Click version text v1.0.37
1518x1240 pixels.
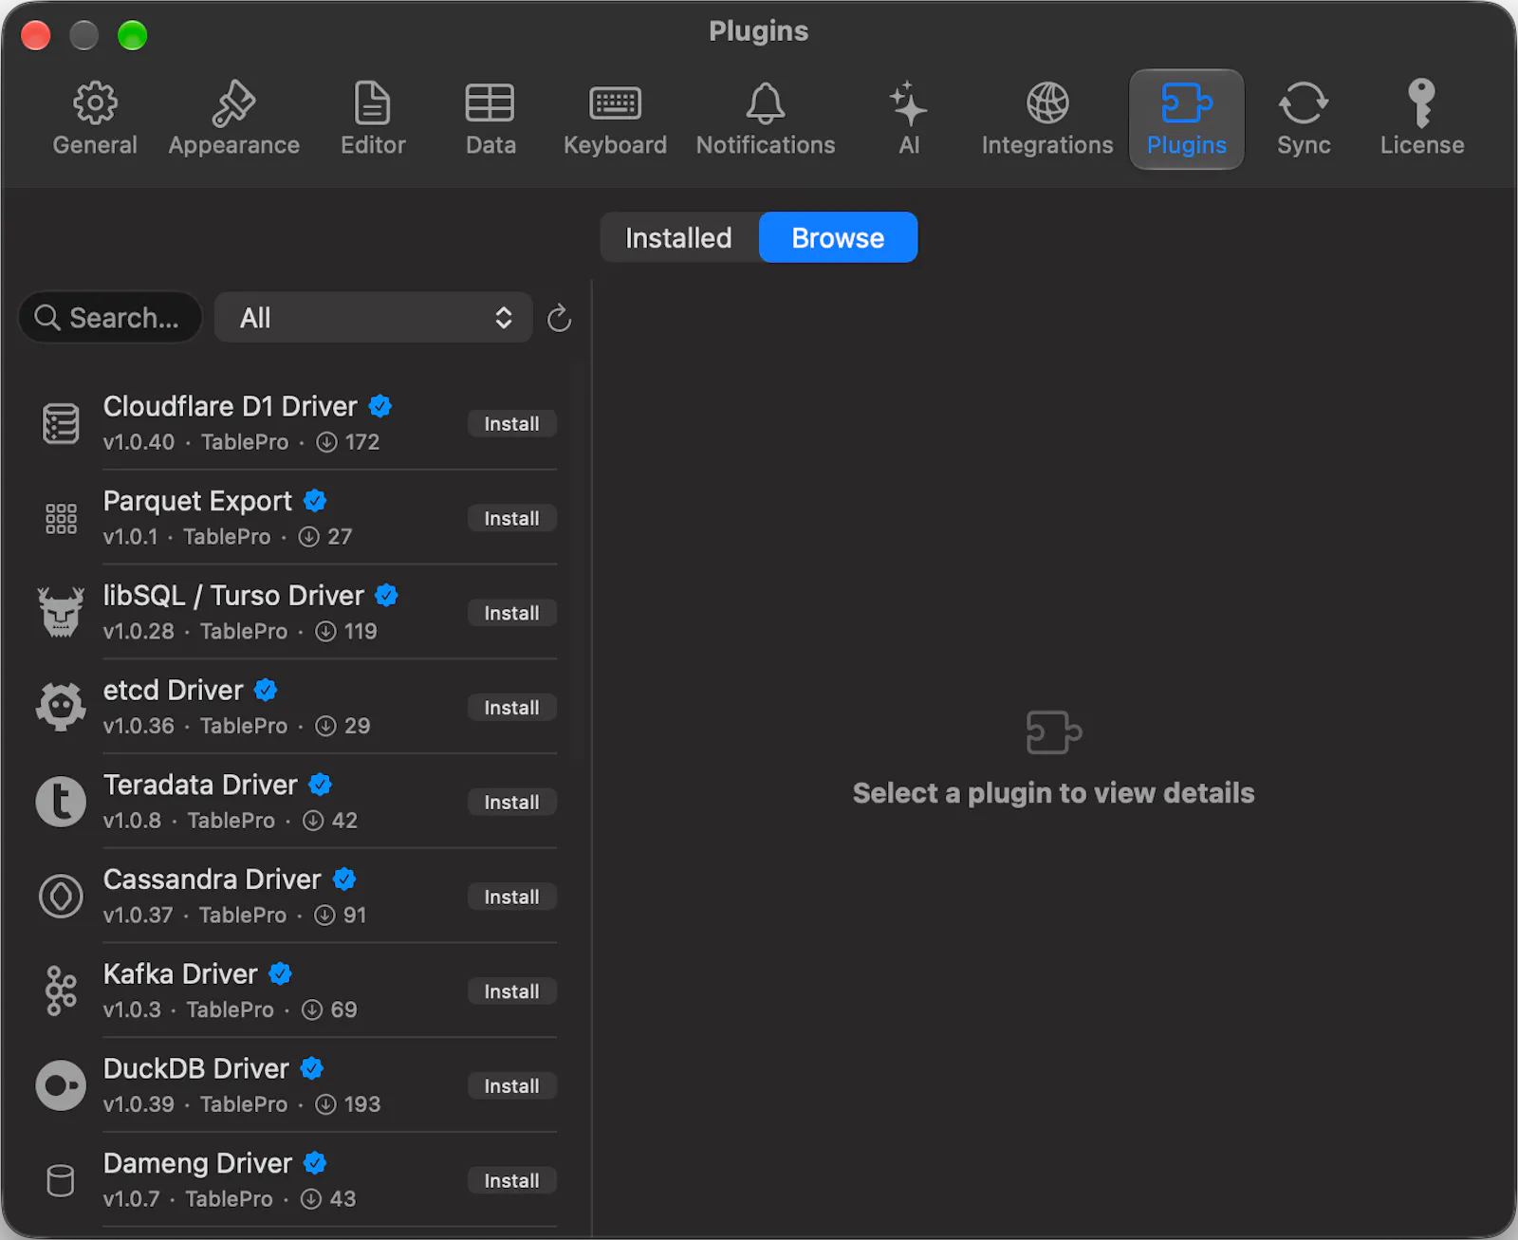pos(139,915)
